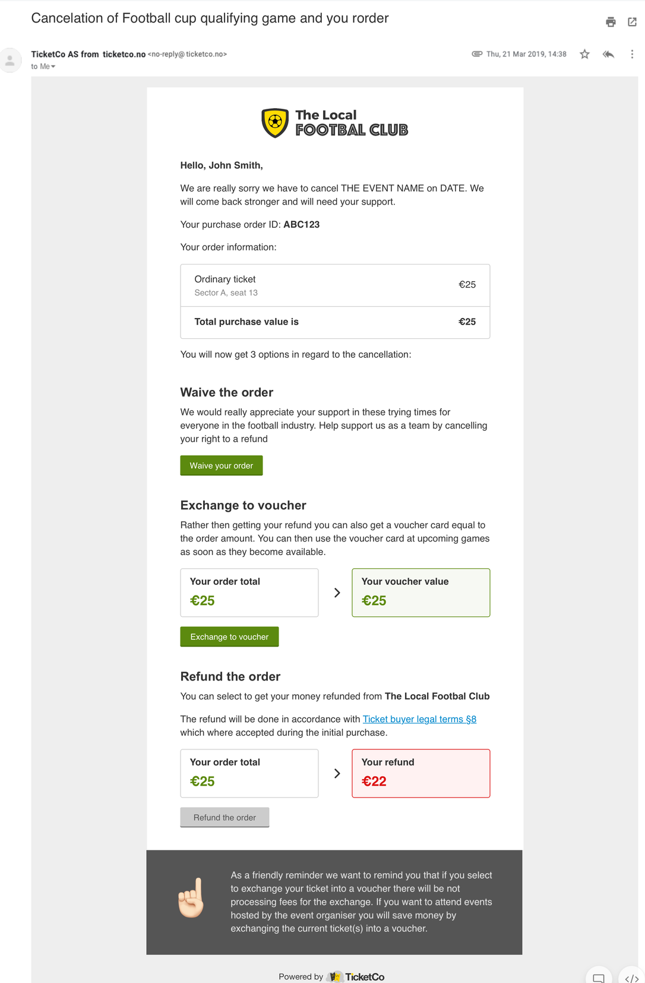The width and height of the screenshot is (645, 983).
Task: Click the attachment paperclip icon
Action: point(477,53)
